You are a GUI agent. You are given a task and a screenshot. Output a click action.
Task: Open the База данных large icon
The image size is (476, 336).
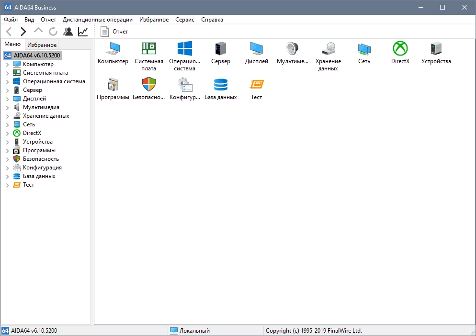coord(221,85)
